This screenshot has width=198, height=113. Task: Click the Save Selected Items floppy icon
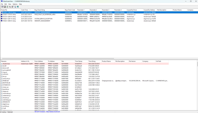pyautogui.click(x=5, y=7)
